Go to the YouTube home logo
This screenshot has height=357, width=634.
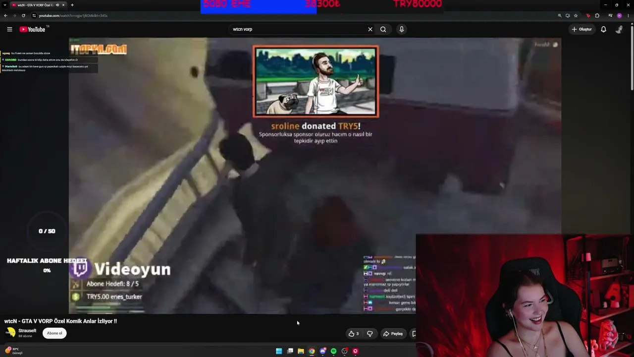[32, 29]
